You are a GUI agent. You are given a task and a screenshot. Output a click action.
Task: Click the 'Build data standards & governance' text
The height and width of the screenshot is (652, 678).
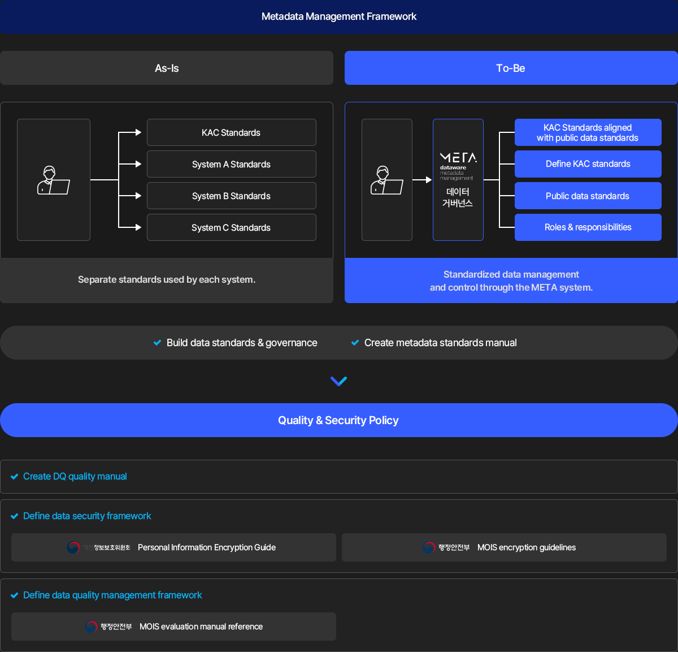pos(242,343)
